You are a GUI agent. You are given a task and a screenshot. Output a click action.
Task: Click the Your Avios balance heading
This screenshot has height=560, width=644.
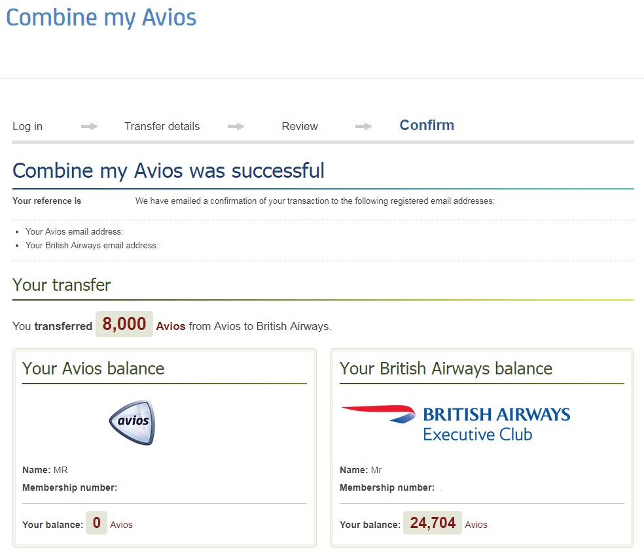pos(93,369)
